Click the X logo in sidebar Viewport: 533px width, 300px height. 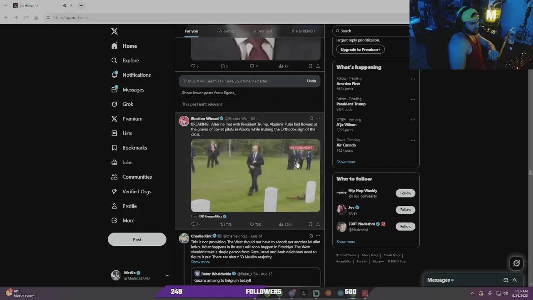pos(115,31)
